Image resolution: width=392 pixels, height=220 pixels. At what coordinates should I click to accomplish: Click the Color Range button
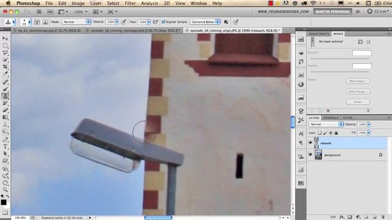358,92
